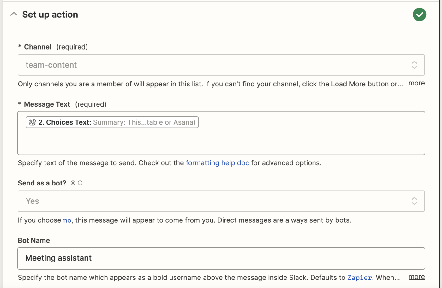This screenshot has width=442, height=288.
Task: Select the first radio button beside Send as a bot
Action: pos(73,183)
